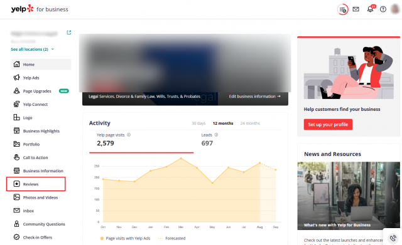Screen dimensions: 402x245
Task: Open What's new with Yelp for Business image
Action: coord(349,195)
